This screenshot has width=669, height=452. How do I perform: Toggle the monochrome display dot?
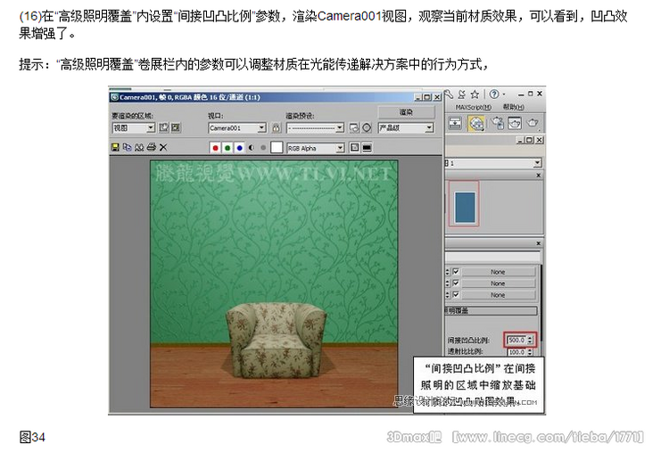tap(263, 148)
